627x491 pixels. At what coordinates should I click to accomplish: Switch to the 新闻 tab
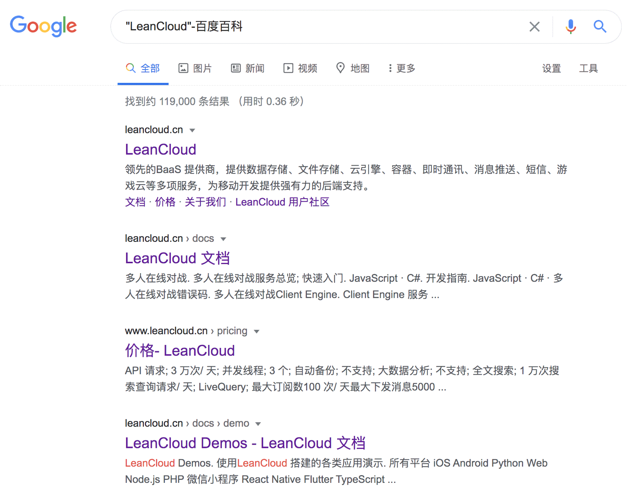click(x=247, y=68)
